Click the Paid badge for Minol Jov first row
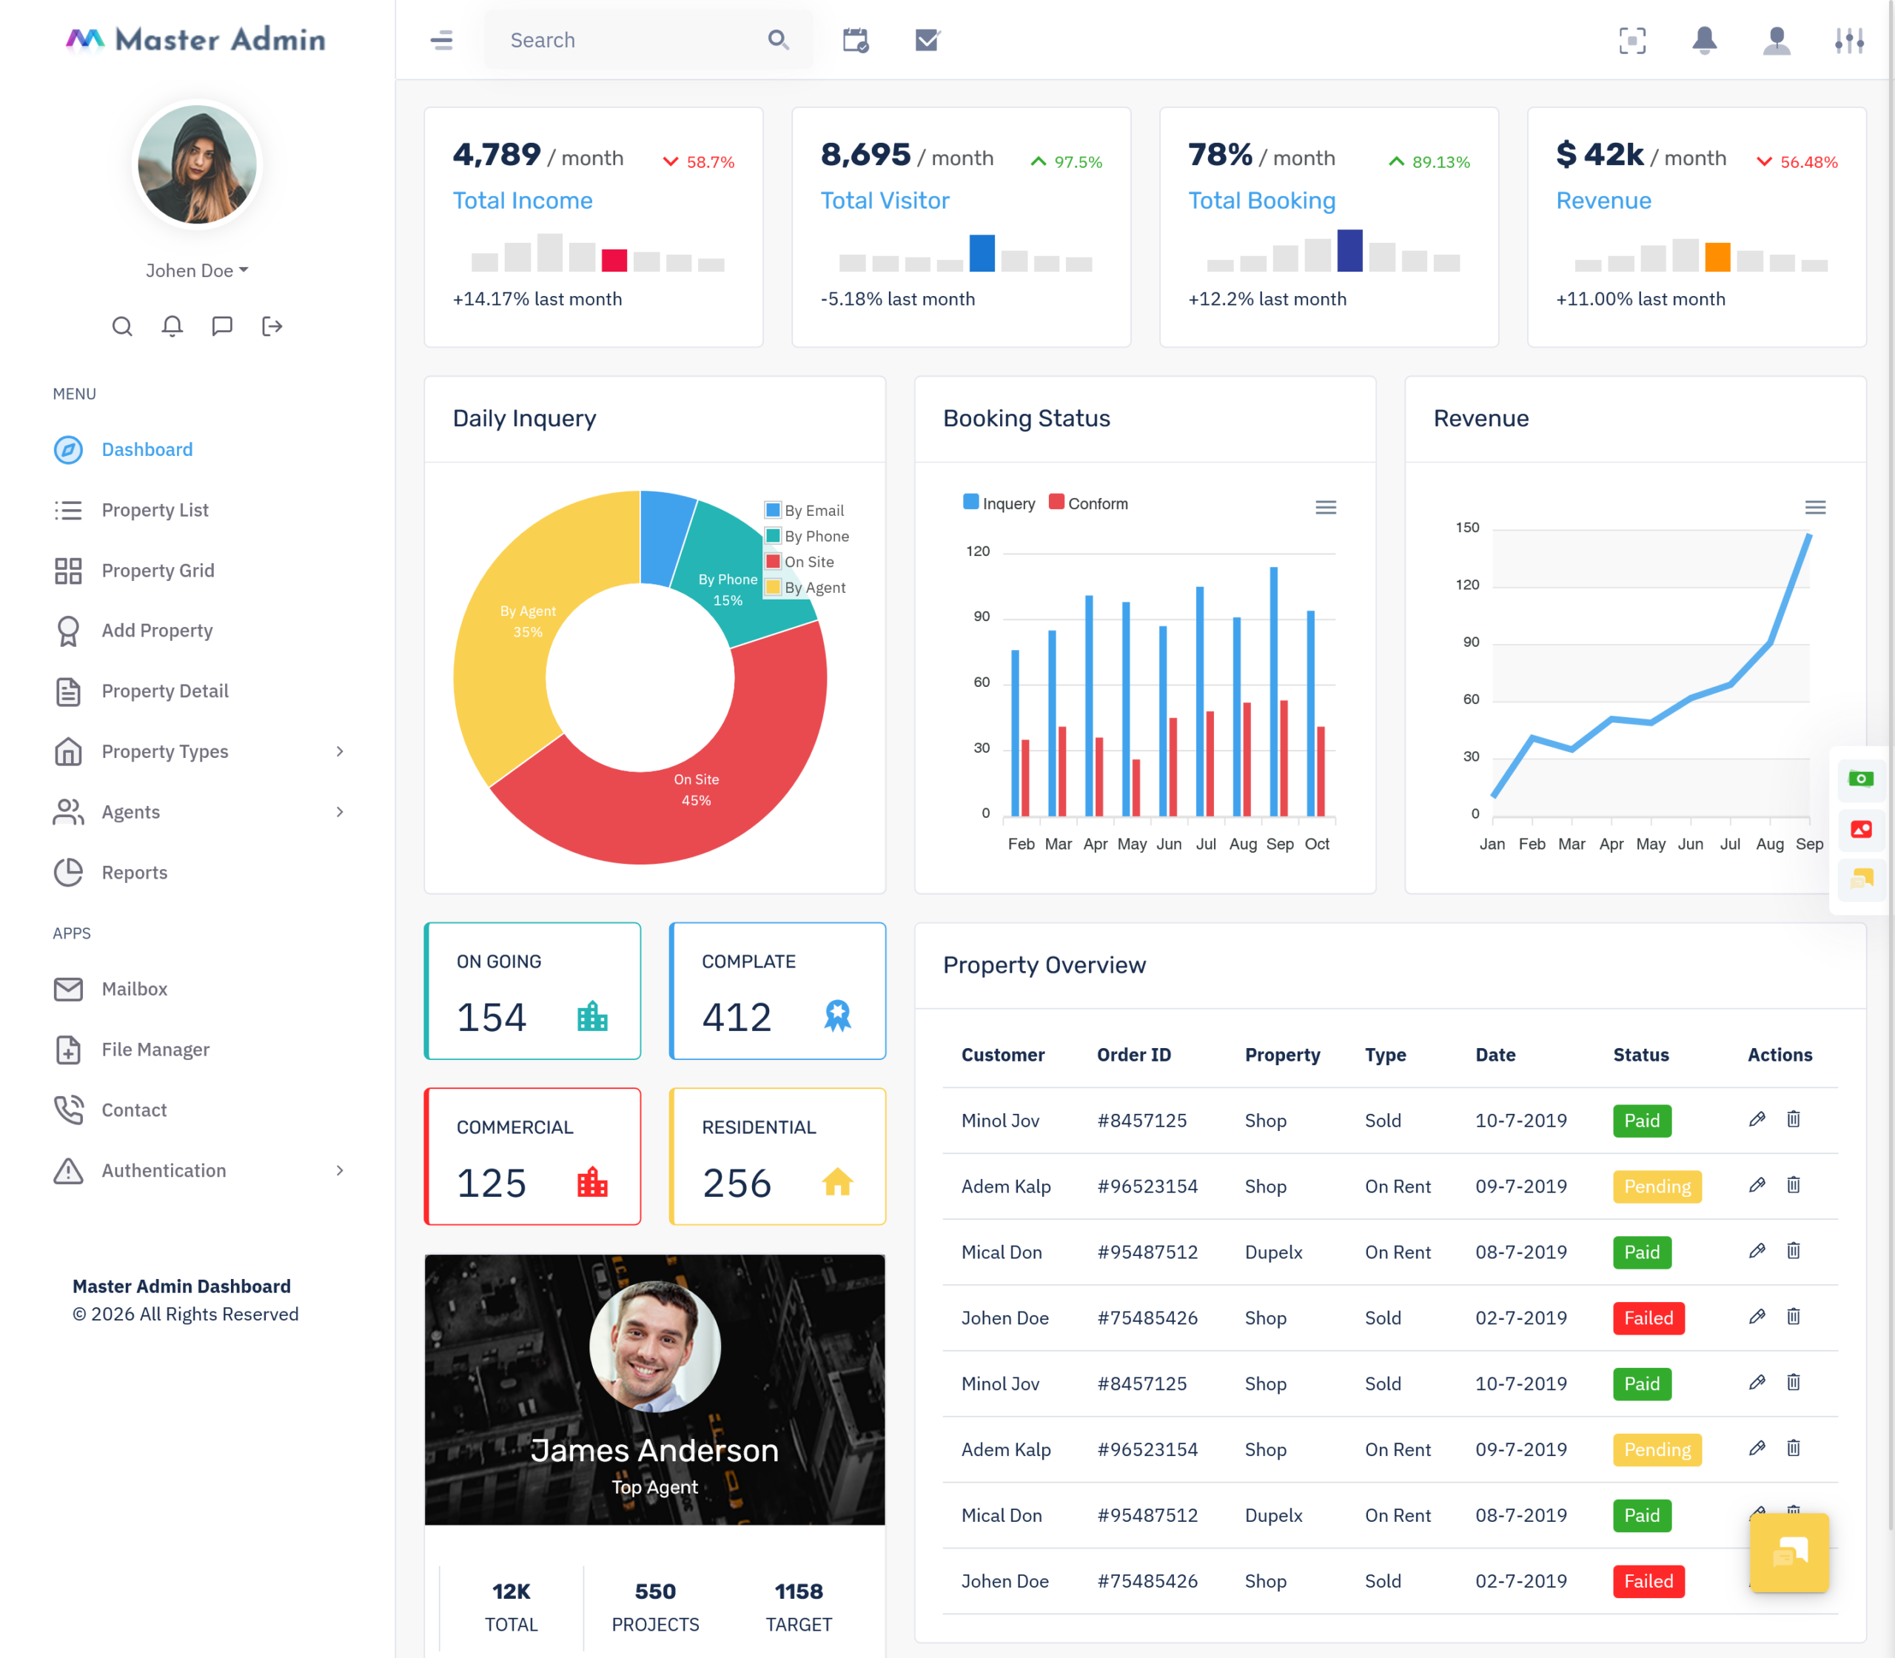Image resolution: width=1895 pixels, height=1658 pixels. [x=1642, y=1121]
